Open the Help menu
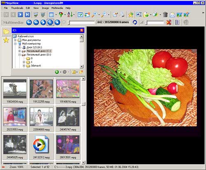The height and width of the screenshot is (170, 206). tap(68, 8)
